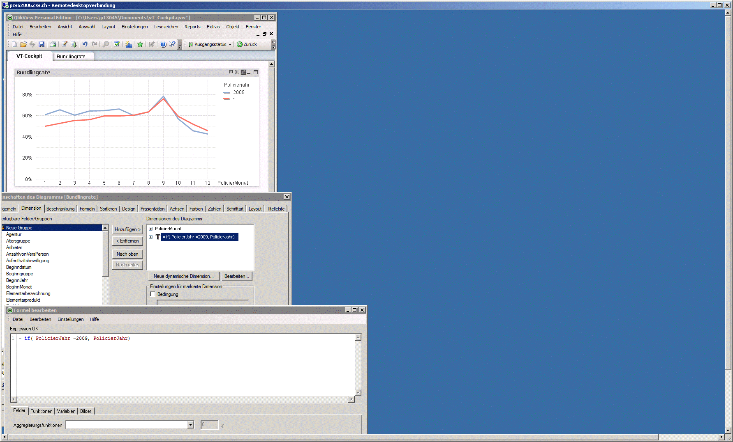The image size is (733, 442).
Task: Click the Hinzufügen > button
Action: pyautogui.click(x=127, y=229)
